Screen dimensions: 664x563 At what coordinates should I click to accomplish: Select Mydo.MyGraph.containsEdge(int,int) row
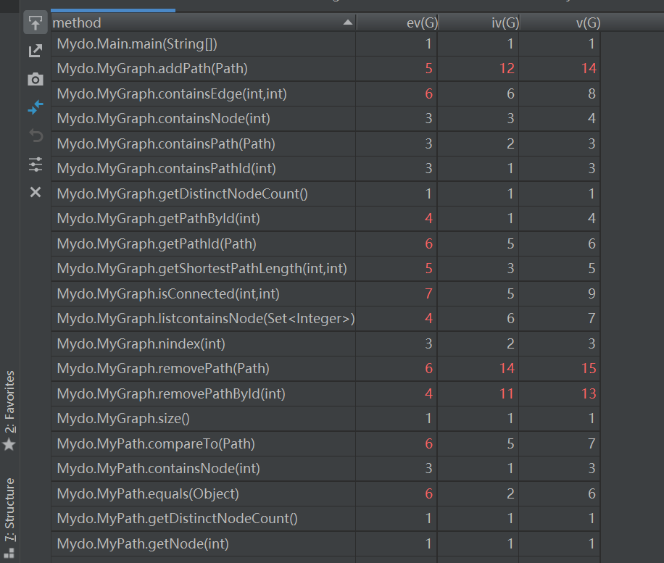(x=325, y=93)
